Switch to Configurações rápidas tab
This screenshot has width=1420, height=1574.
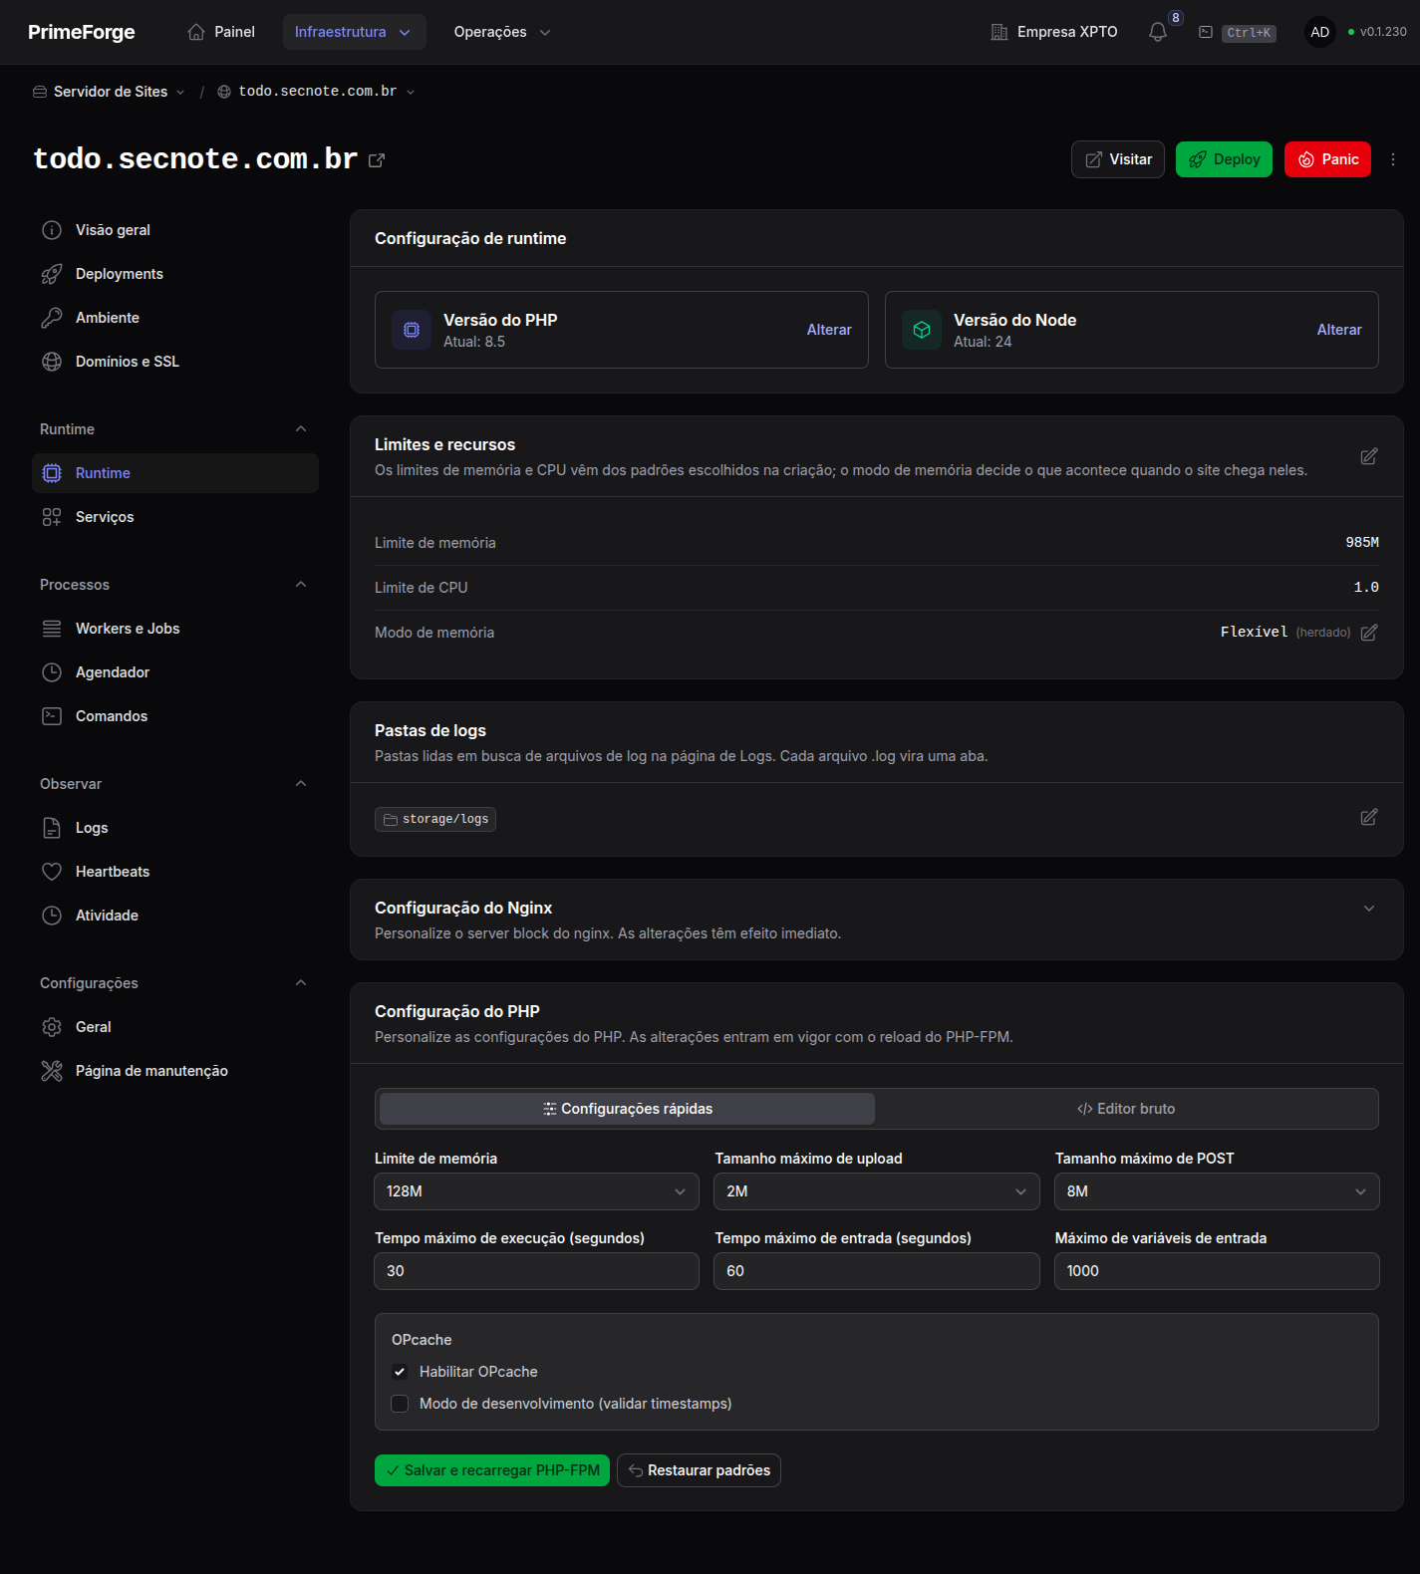[627, 1109]
